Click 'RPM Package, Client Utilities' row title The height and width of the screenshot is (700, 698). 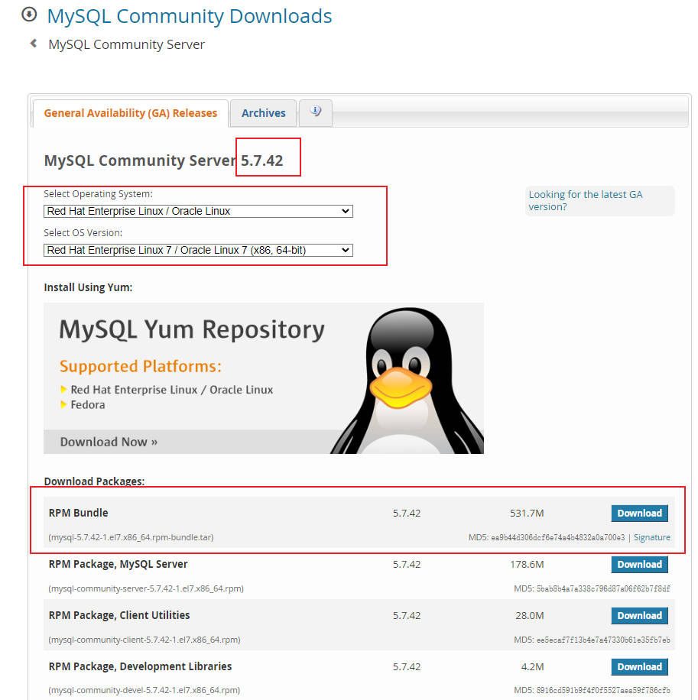(119, 615)
